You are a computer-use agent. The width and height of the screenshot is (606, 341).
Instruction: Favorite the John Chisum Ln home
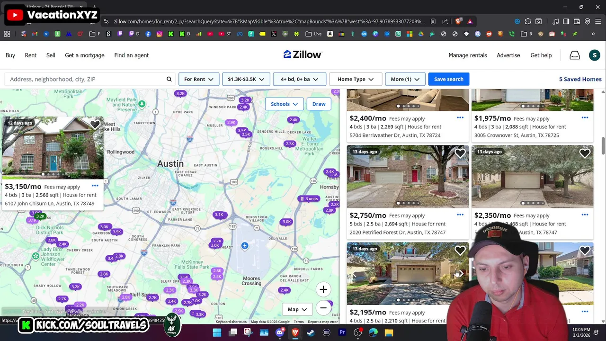(x=95, y=125)
